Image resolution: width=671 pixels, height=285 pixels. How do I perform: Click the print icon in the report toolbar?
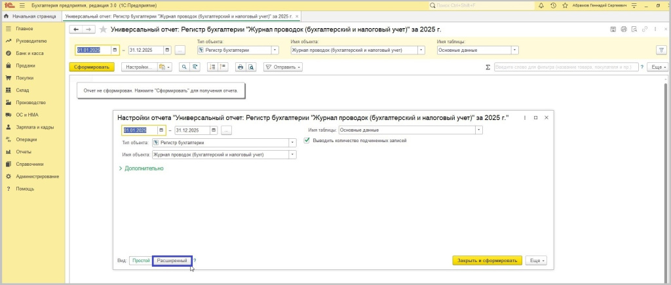240,67
